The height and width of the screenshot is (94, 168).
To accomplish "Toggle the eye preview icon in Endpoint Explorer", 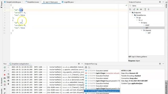I will [x=141, y=9].
